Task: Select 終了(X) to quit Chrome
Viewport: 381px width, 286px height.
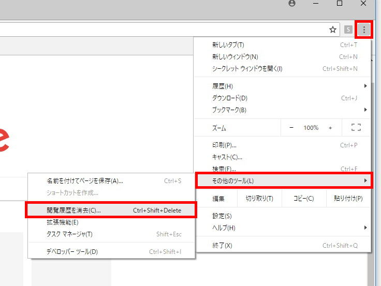Action: [x=282, y=246]
